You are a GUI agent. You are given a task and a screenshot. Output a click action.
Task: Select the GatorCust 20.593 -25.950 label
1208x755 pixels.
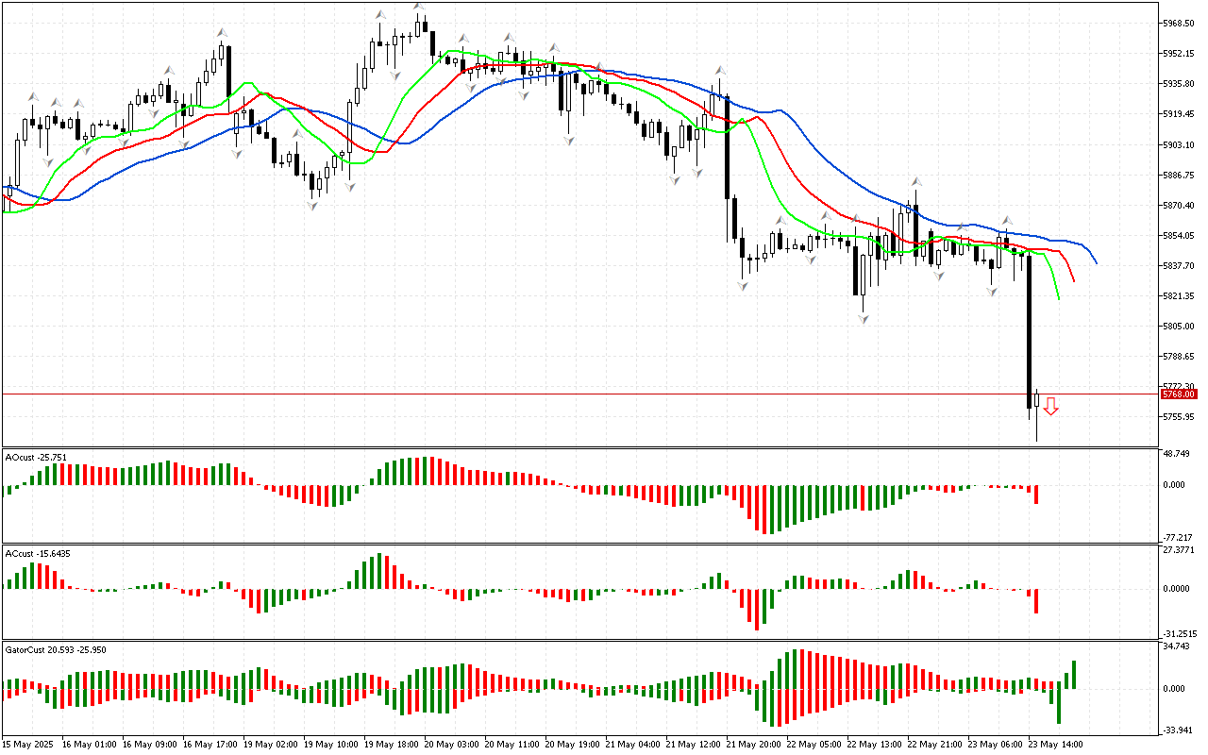(55, 650)
